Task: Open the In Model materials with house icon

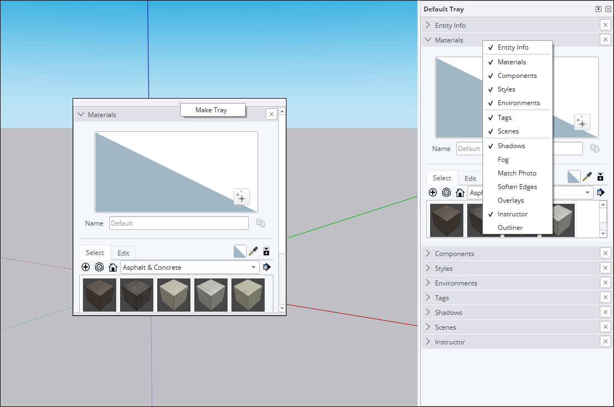Action: pyautogui.click(x=113, y=267)
